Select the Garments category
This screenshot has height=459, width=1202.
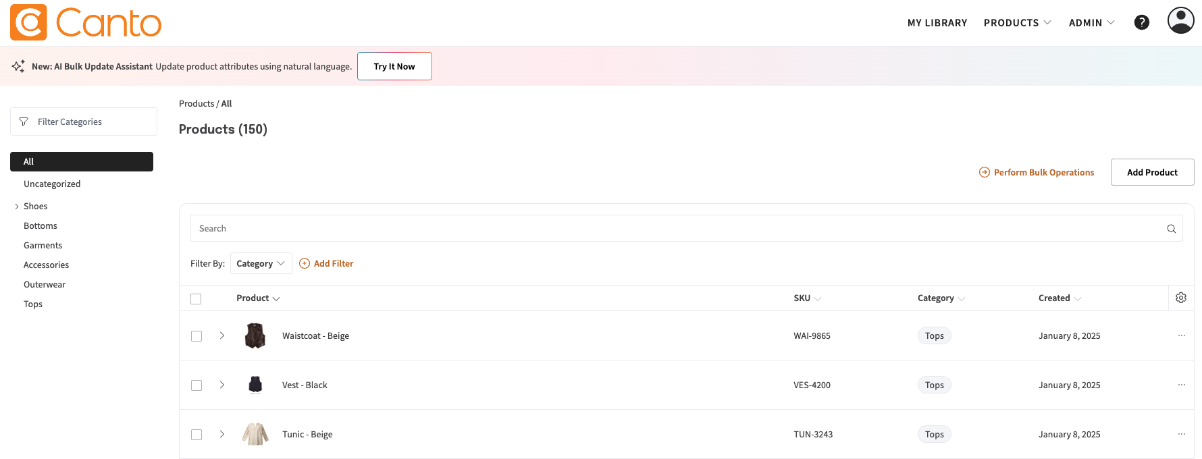43,245
